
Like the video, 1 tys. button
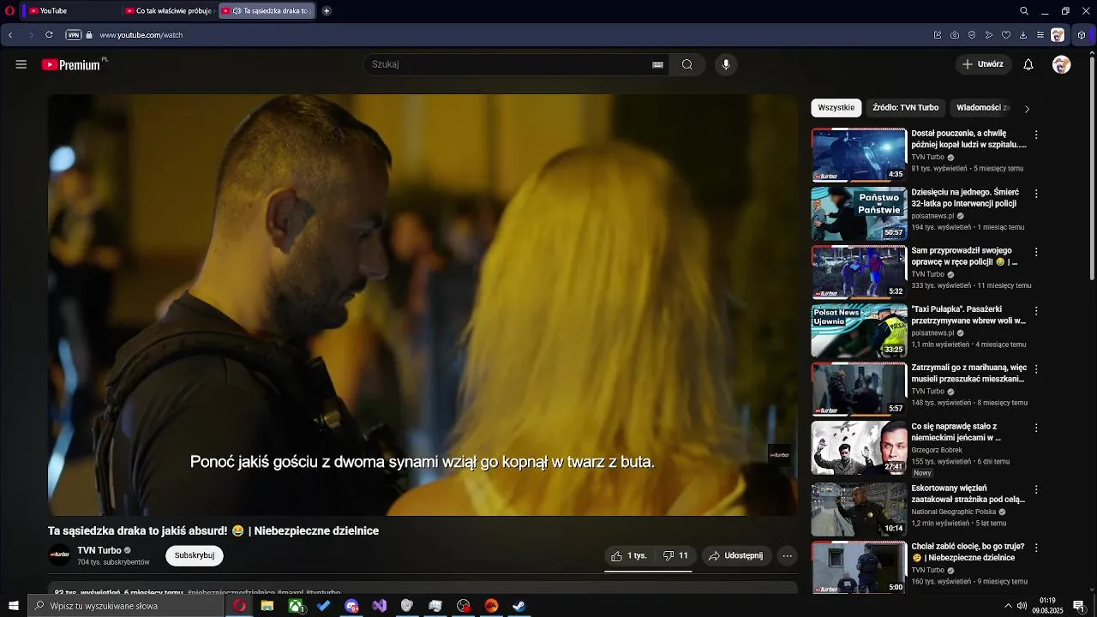[x=629, y=556]
